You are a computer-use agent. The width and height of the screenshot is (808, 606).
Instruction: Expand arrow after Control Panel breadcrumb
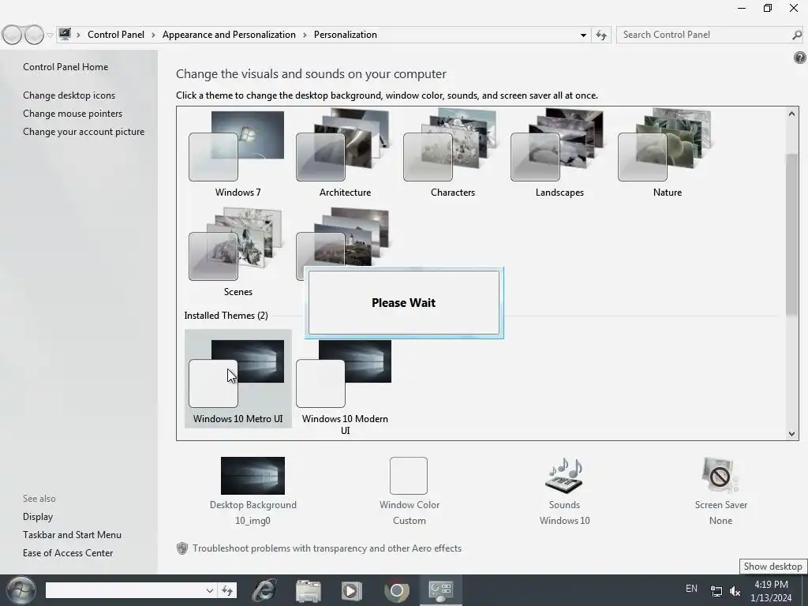[153, 35]
